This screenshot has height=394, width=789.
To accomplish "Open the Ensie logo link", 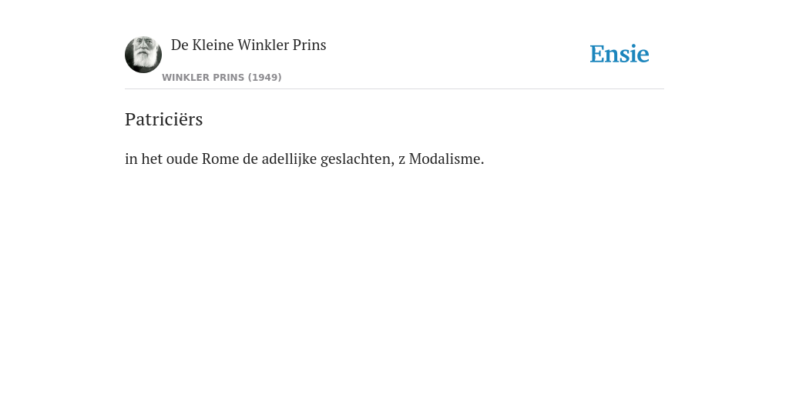I will pos(619,54).
